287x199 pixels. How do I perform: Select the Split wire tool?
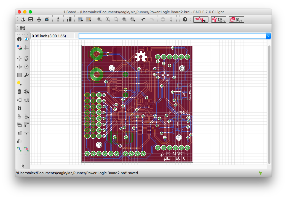(x=19, y=133)
